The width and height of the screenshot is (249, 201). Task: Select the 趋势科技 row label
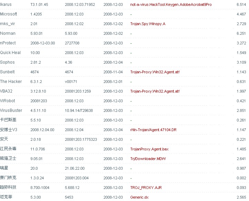click(x=8, y=188)
